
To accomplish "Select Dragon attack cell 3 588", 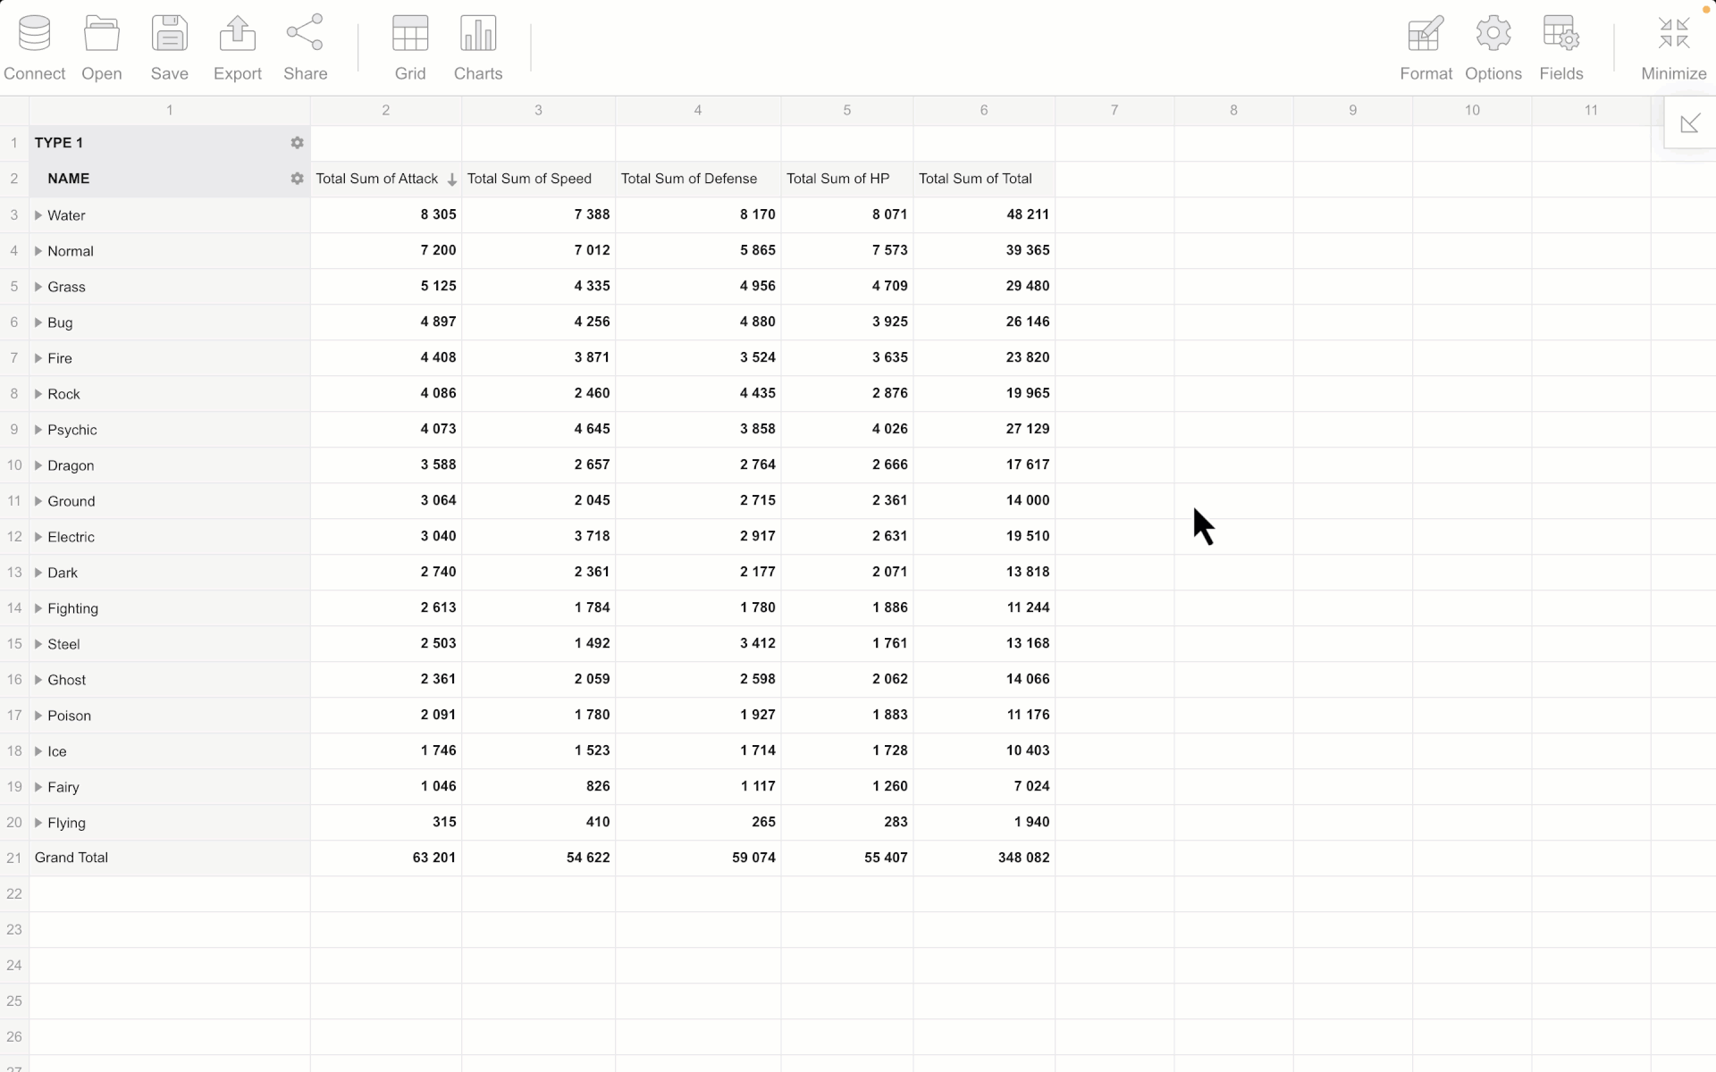I will tap(386, 465).
